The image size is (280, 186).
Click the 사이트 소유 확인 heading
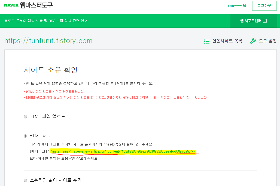(x=51, y=70)
